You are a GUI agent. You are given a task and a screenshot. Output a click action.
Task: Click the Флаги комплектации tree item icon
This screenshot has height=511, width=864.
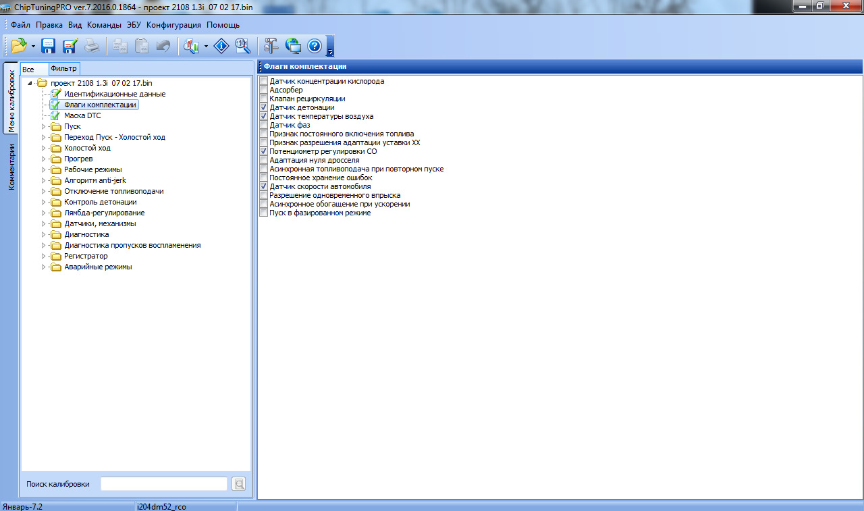tap(55, 105)
